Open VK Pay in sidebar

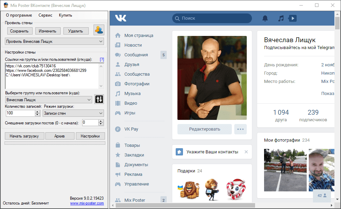(x=131, y=129)
